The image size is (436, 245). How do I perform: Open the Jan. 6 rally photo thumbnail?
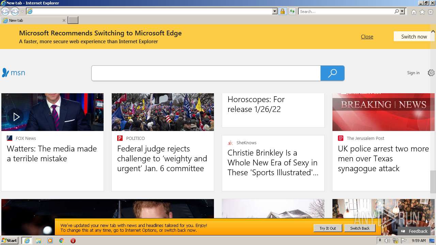[163, 112]
